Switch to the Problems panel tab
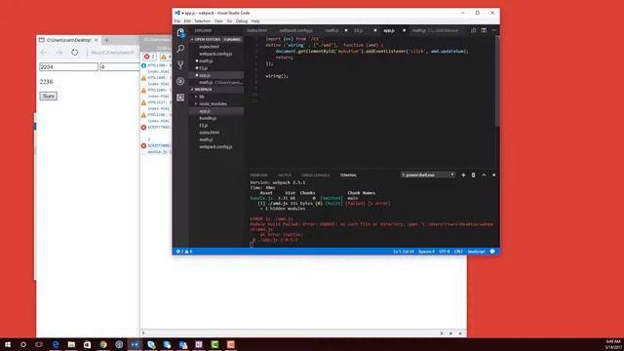The width and height of the screenshot is (624, 351). point(258,175)
